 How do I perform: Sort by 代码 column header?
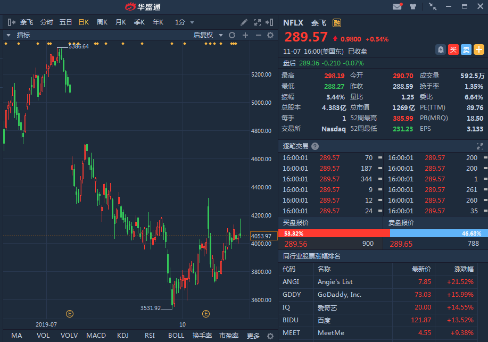pyautogui.click(x=289, y=269)
